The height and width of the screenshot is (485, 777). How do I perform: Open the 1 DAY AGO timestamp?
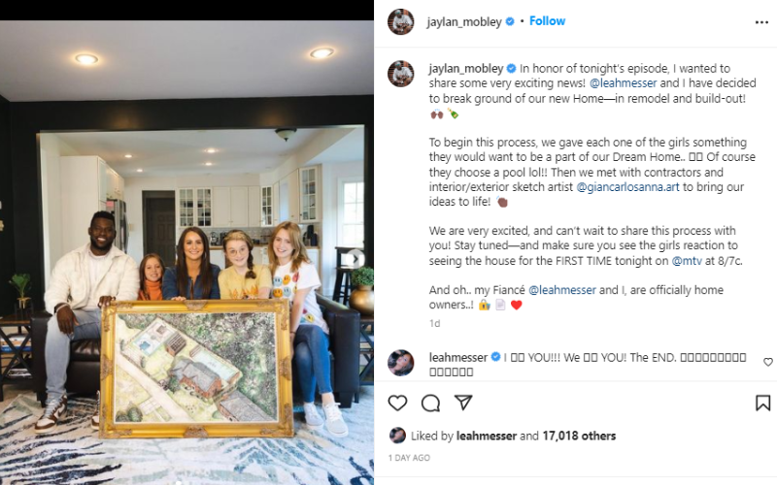coord(409,458)
